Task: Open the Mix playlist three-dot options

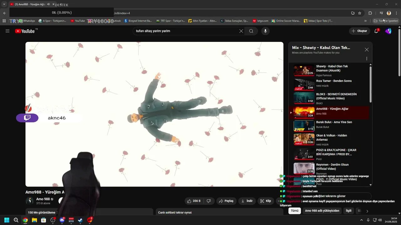Action: [367, 58]
